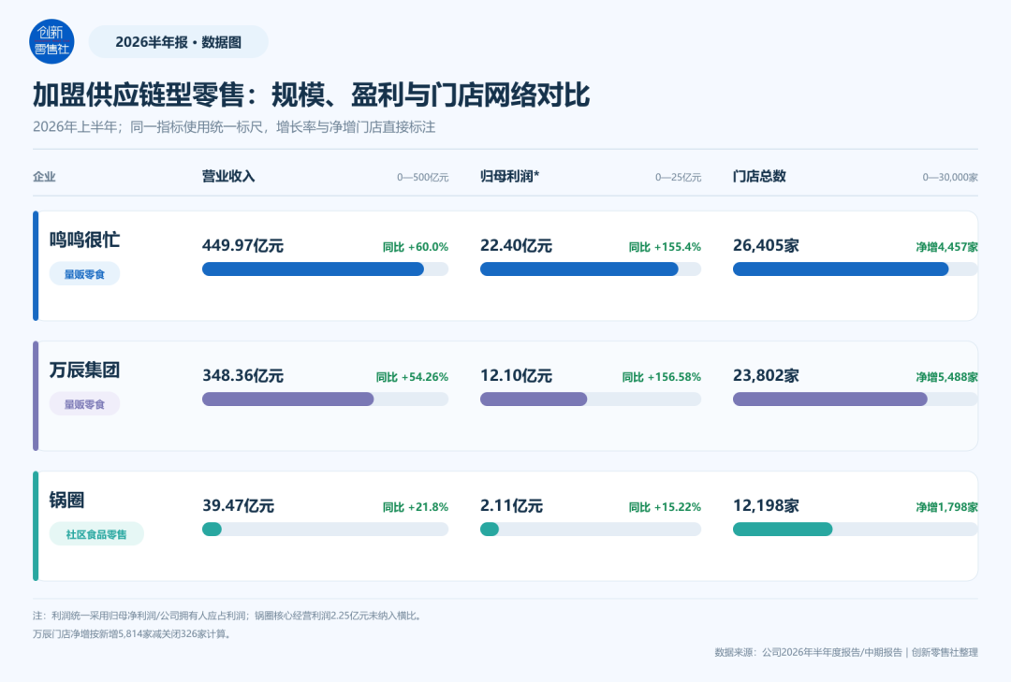The image size is (1011, 682).
Task: Click the 创新零售社 round logo
Action: (51, 41)
